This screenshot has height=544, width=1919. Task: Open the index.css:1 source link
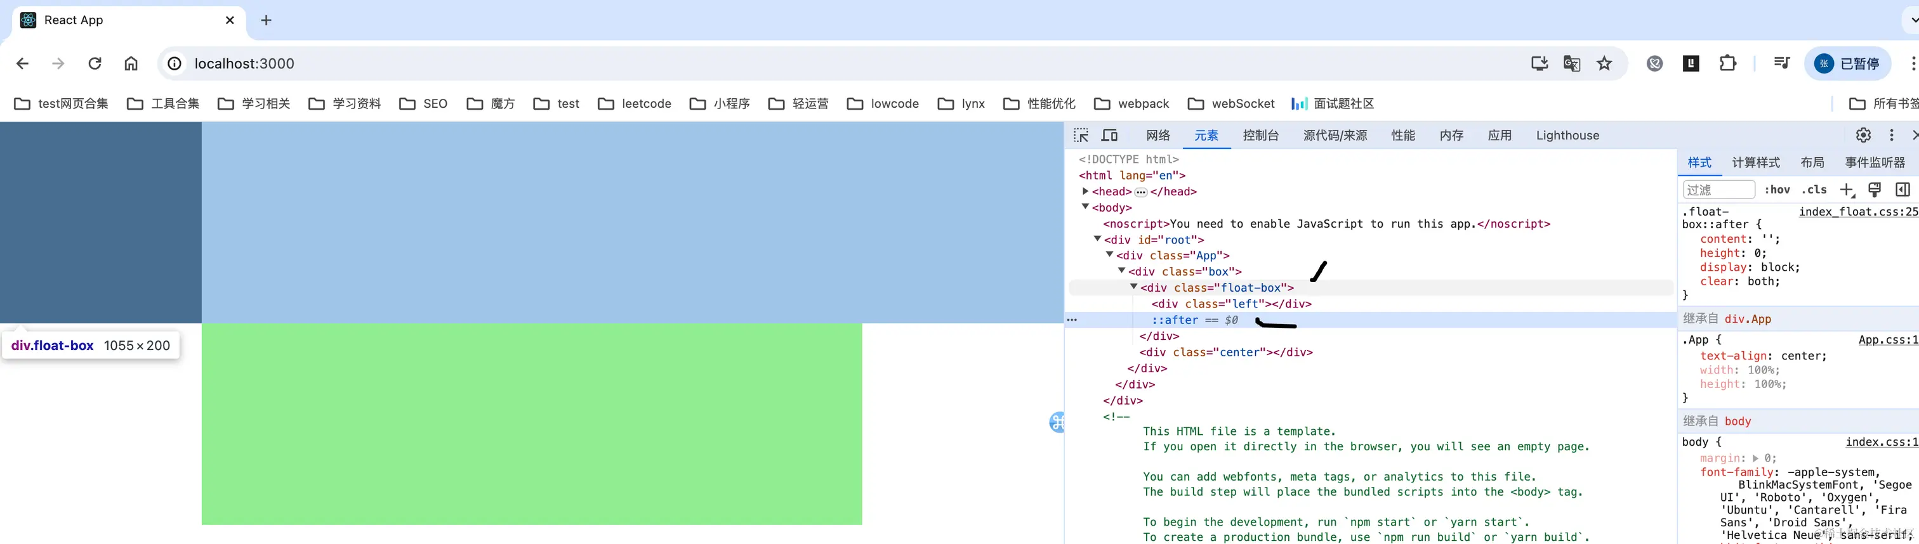tap(1882, 442)
